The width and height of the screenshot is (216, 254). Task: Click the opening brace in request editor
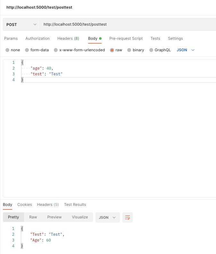click(22, 62)
